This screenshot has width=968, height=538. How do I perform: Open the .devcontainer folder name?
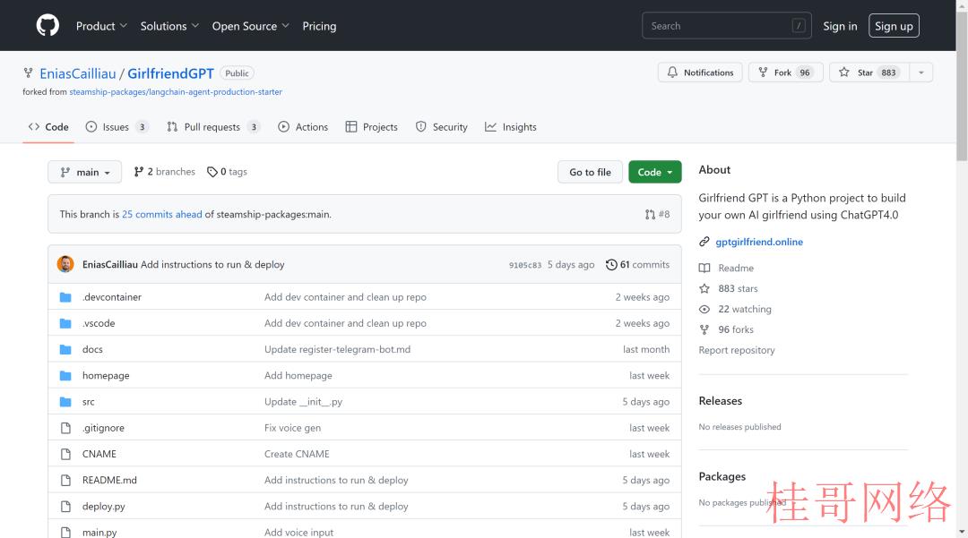pyautogui.click(x=112, y=297)
